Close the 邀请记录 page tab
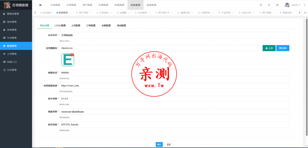 point(192,13)
